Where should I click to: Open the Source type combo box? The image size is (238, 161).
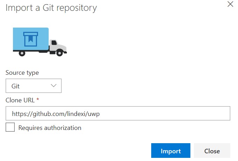34,86
